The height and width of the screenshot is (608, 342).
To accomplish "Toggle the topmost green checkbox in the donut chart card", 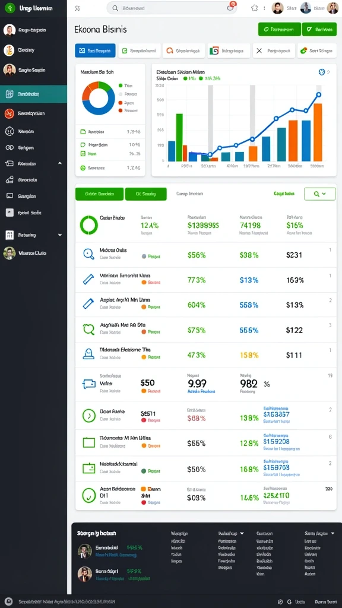I will click(83, 132).
